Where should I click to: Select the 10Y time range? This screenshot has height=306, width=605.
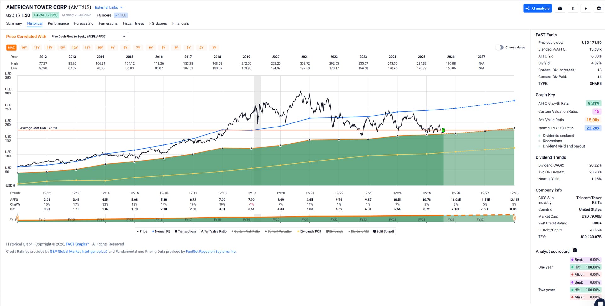(100, 48)
